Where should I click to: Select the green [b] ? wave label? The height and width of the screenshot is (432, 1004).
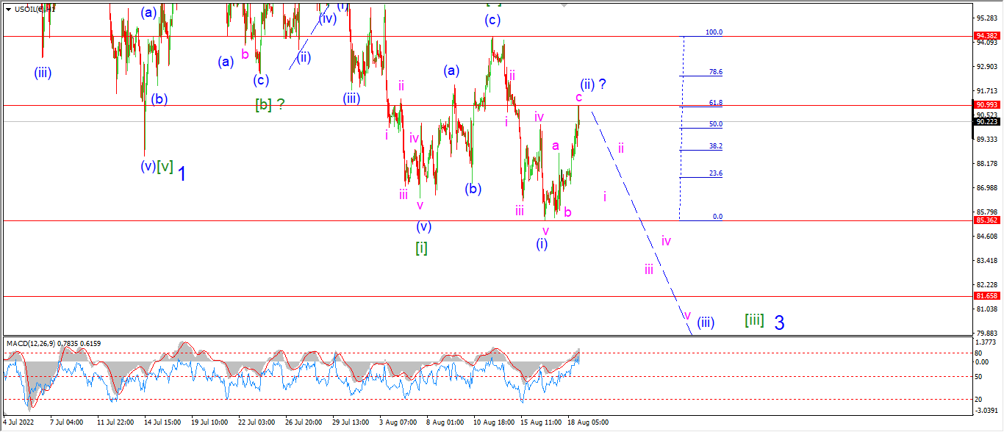270,104
